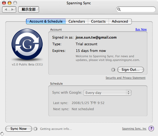Viewport: 158px width, 136px height.
Task: Click the purple help question mark button
Action: point(151,129)
